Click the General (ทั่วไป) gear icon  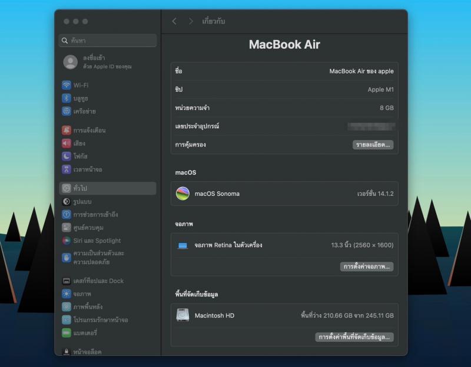tap(67, 188)
